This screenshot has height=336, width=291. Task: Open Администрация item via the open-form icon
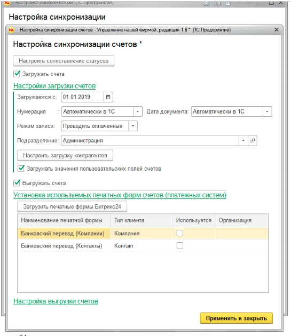point(253,141)
